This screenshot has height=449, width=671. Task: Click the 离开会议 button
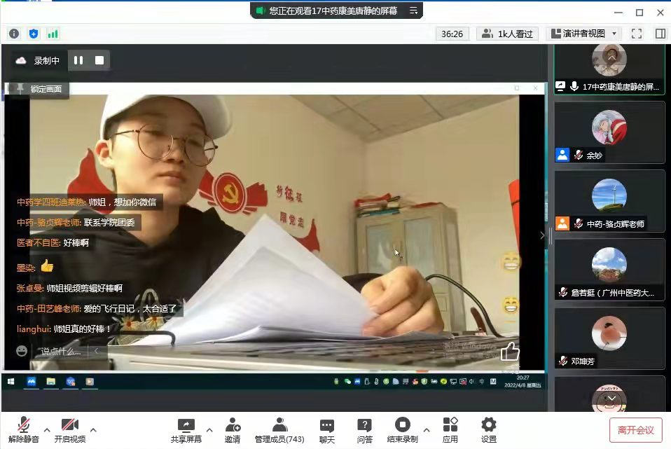pyautogui.click(x=635, y=429)
